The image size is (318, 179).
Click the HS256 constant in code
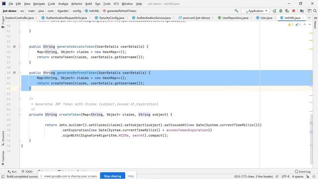[123, 135]
